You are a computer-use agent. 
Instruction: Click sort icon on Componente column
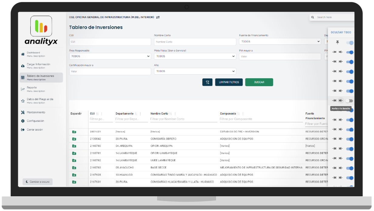pos(239,114)
